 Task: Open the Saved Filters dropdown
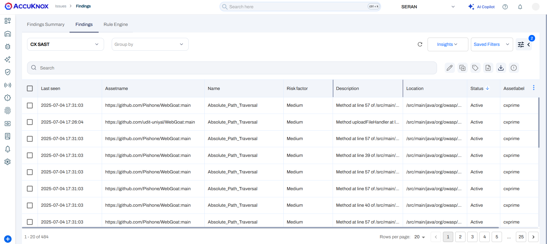coord(492,44)
